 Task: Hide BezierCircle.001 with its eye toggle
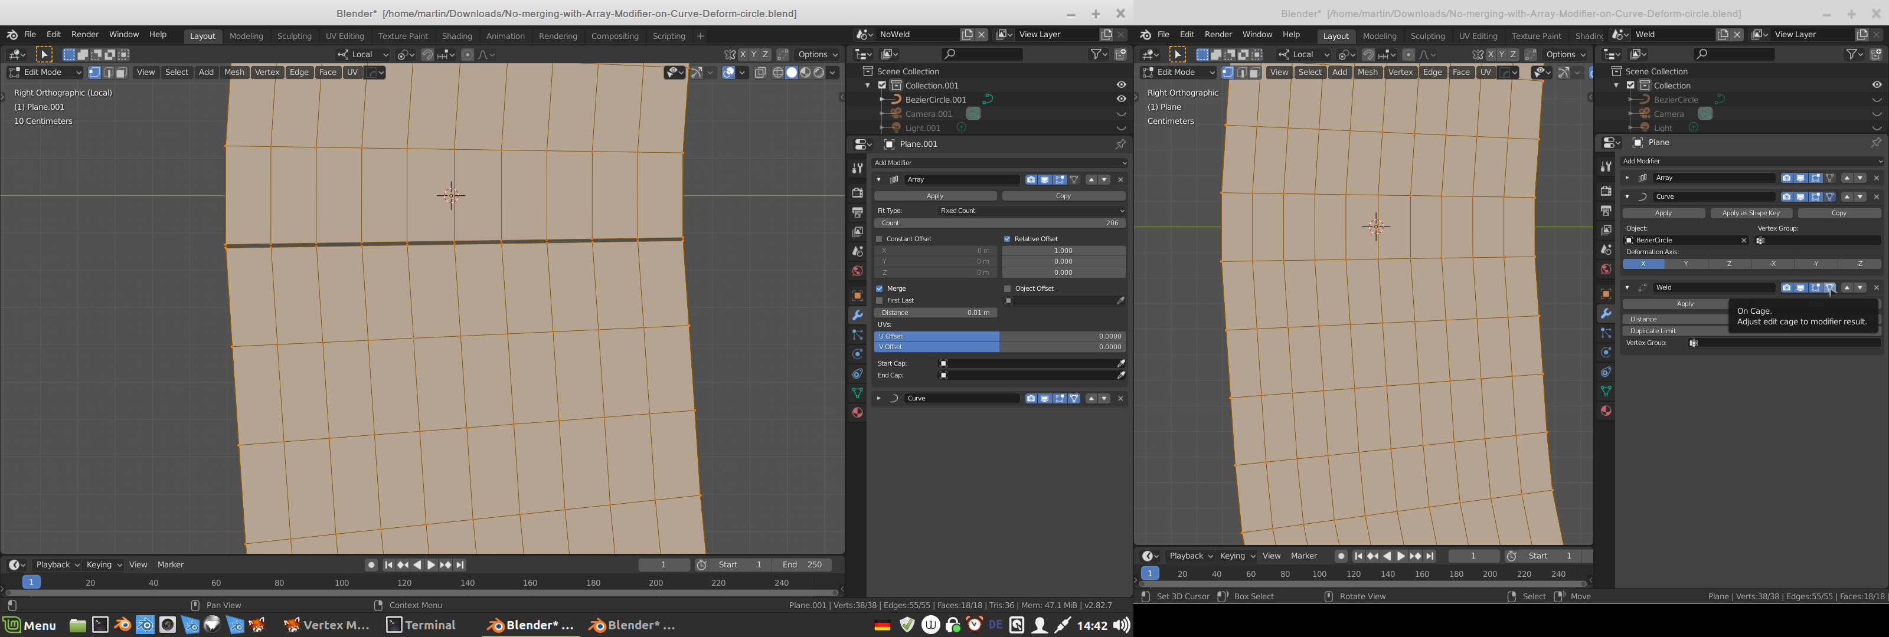[1121, 99]
